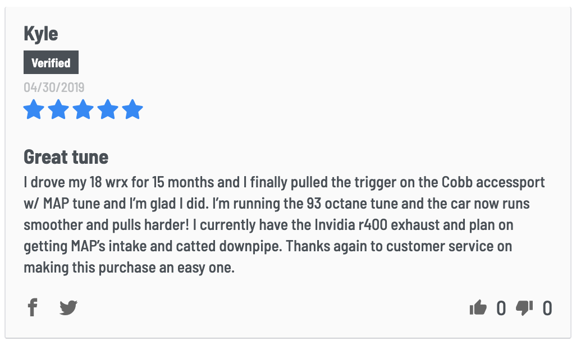
Task: Click the thumbs up icon
Action: tap(478, 307)
